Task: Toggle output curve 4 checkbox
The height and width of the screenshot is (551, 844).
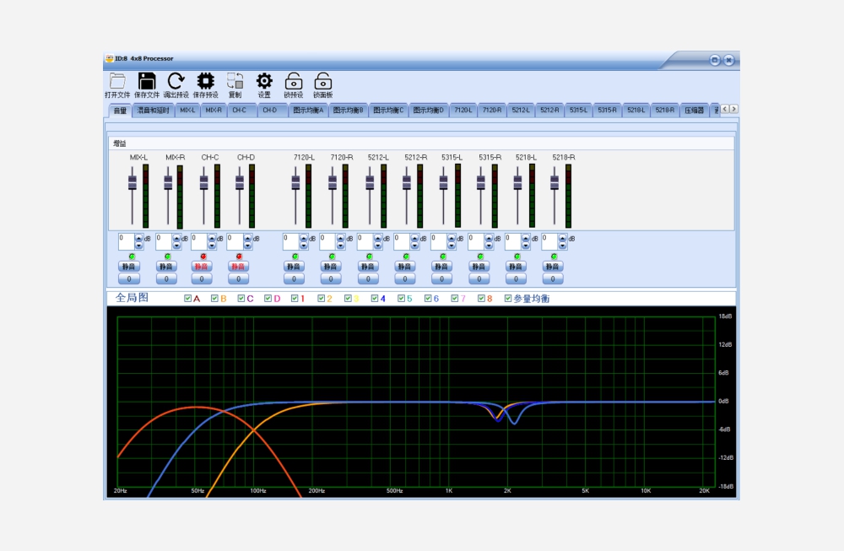Action: click(375, 298)
